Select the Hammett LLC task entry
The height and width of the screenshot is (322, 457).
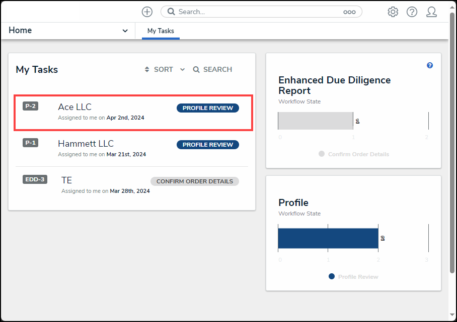pyautogui.click(x=86, y=143)
